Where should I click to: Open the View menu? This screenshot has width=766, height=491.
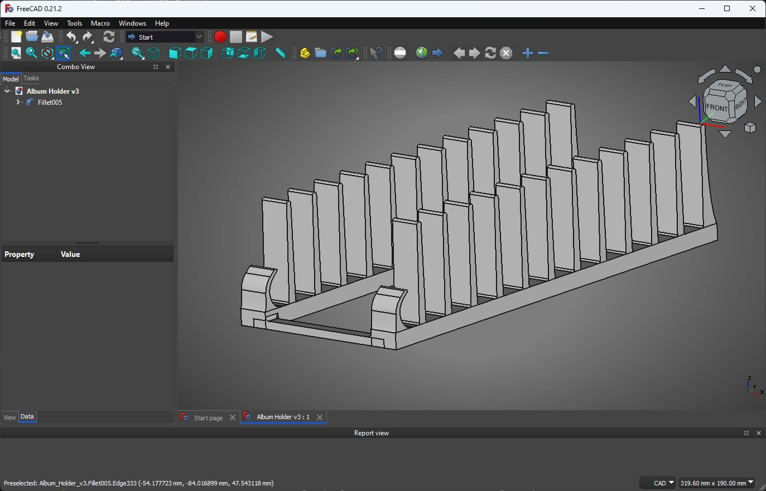coord(51,23)
